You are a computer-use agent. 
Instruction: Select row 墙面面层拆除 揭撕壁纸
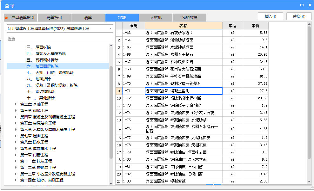[192, 181]
